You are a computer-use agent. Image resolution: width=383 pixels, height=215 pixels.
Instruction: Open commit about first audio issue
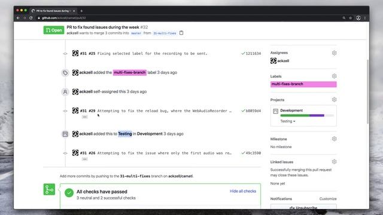(165, 153)
